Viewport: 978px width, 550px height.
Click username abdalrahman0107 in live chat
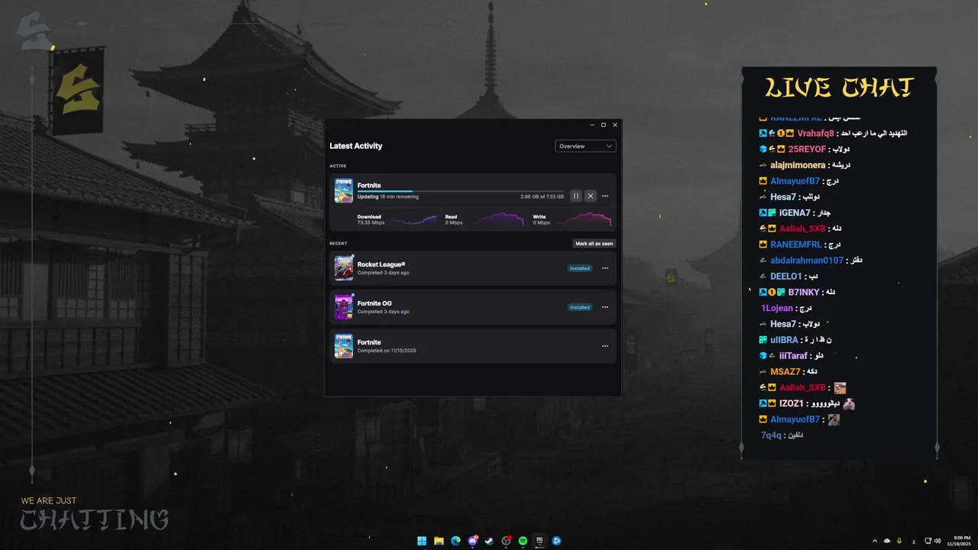point(807,260)
